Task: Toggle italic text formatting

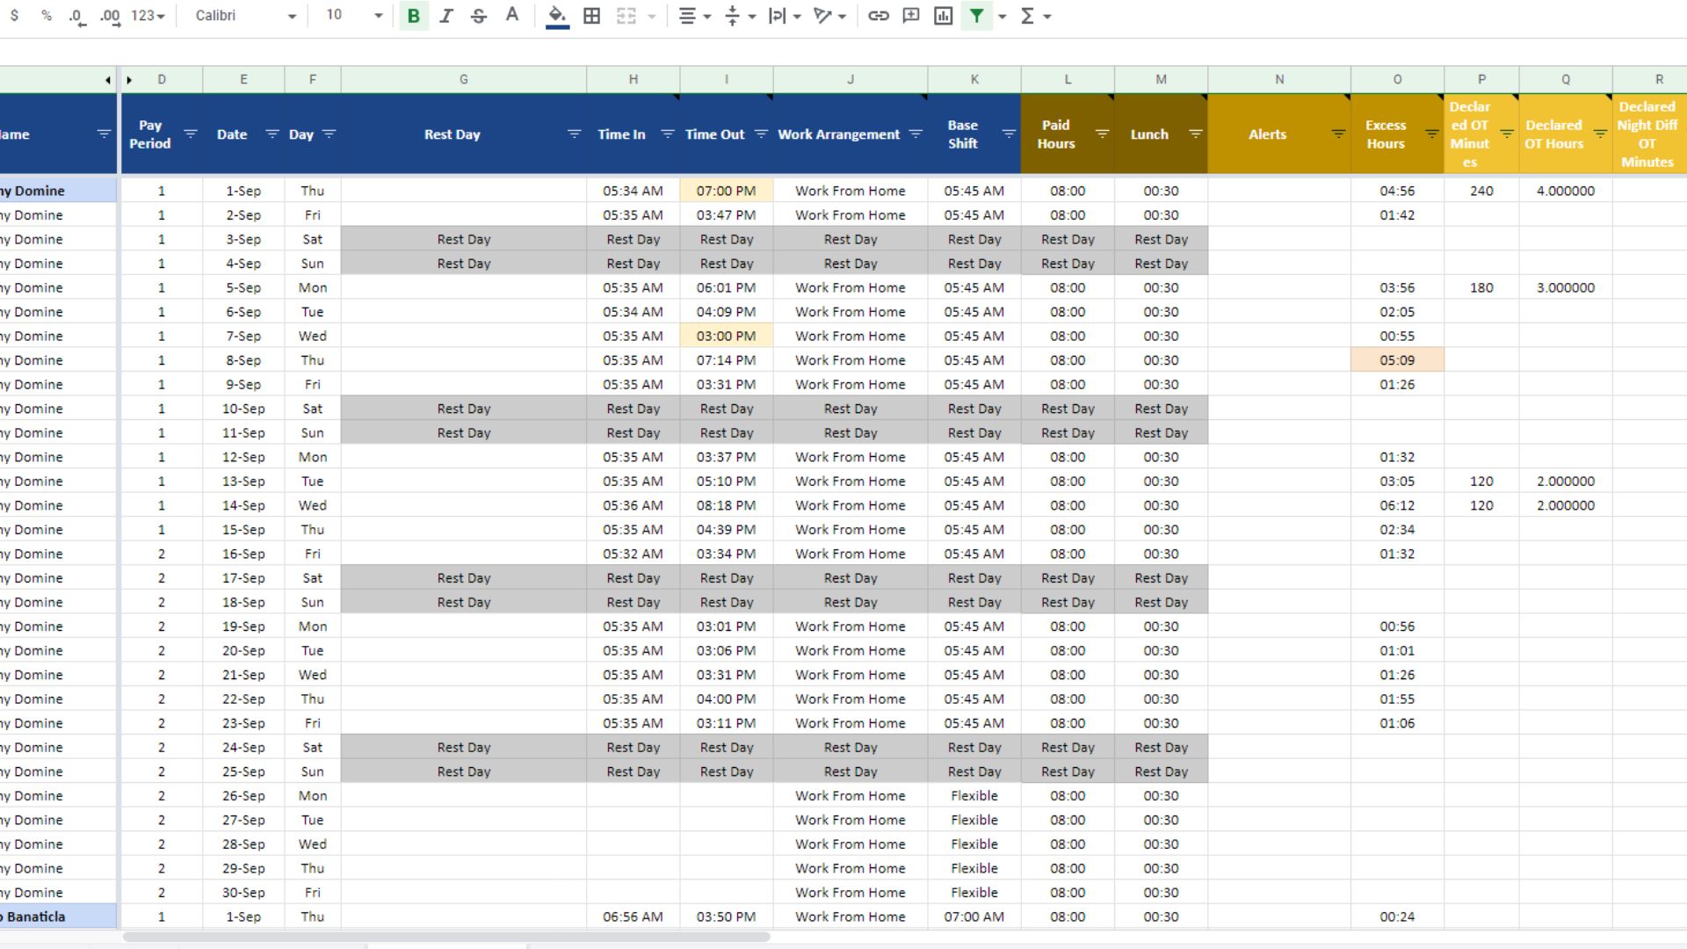Action: pyautogui.click(x=446, y=16)
